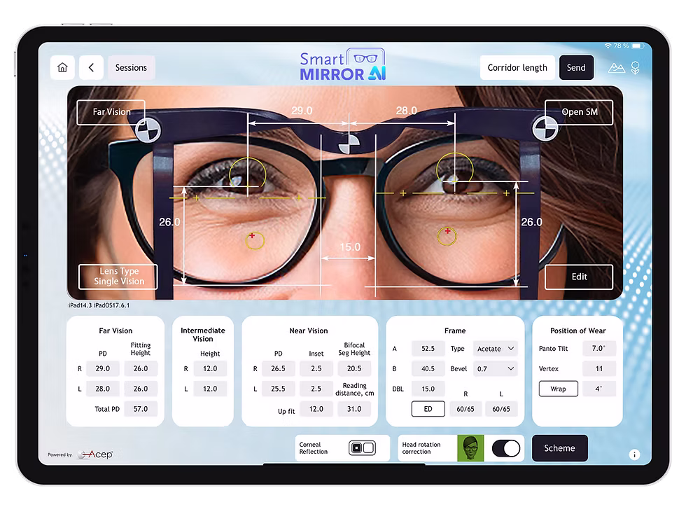Click the battery indicator in status bar

pyautogui.click(x=638, y=46)
